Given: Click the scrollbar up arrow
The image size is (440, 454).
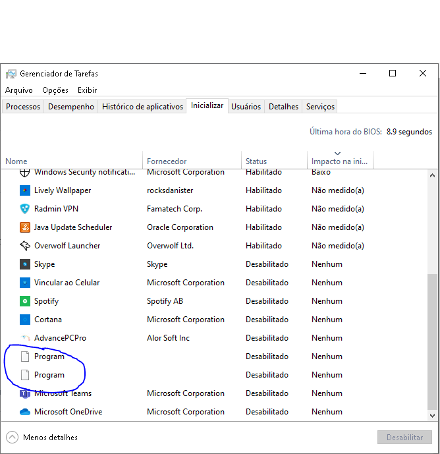Looking at the screenshot, I should click(x=433, y=175).
